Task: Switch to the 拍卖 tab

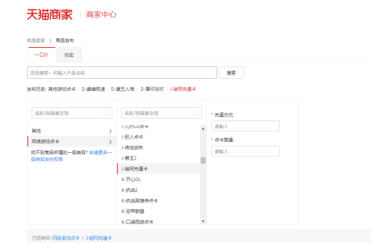Action: click(x=69, y=55)
